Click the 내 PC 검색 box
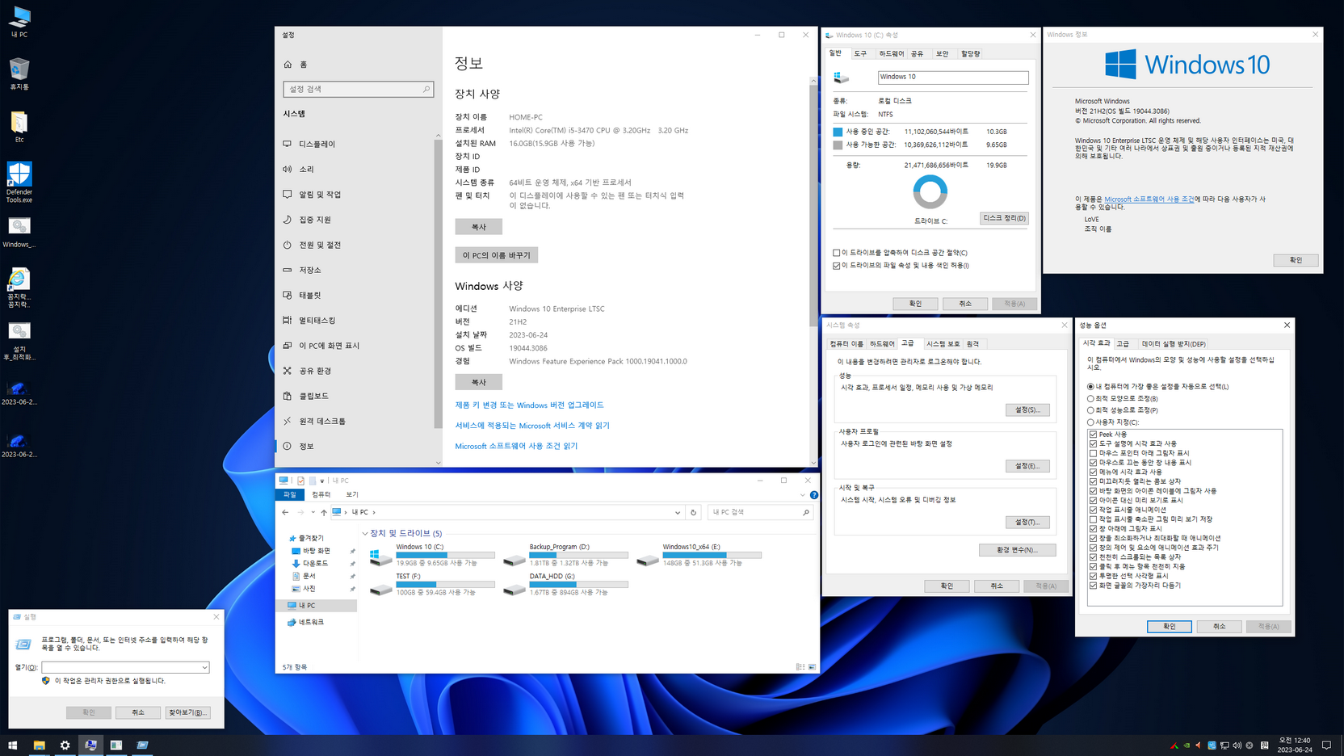Viewport: 1344px width, 756px height. pos(759,512)
